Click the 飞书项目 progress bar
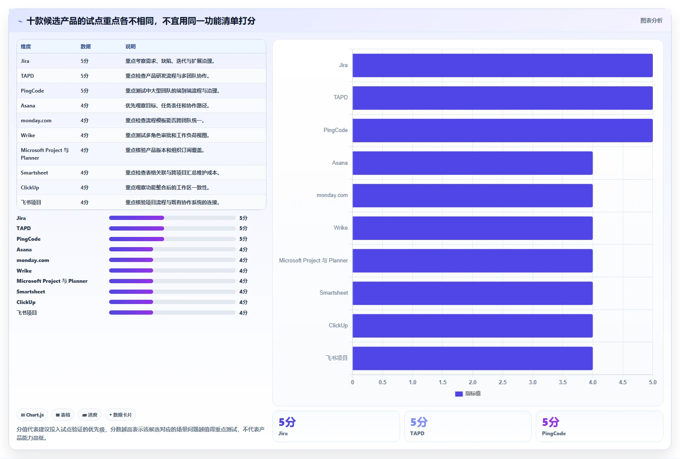The image size is (680, 459). coord(172,313)
